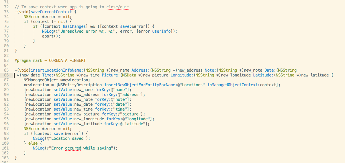Click line number 83 in the gutter
The height and width of the screenshot is (163, 345).
click(7, 60)
